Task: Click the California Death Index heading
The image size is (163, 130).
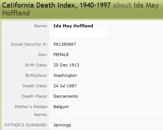Action: point(56,5)
